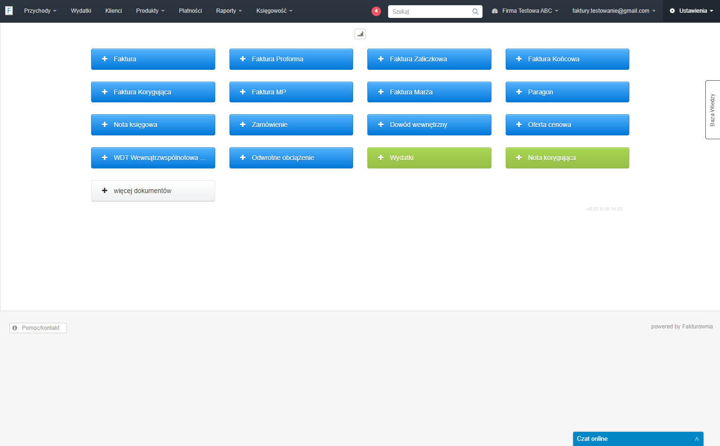
Task: Open the notifications badge showing 4
Action: click(x=376, y=11)
